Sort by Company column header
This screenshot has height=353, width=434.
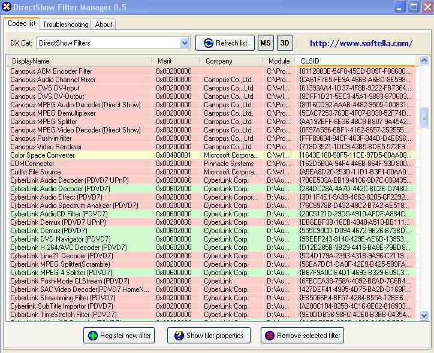pyautogui.click(x=231, y=61)
